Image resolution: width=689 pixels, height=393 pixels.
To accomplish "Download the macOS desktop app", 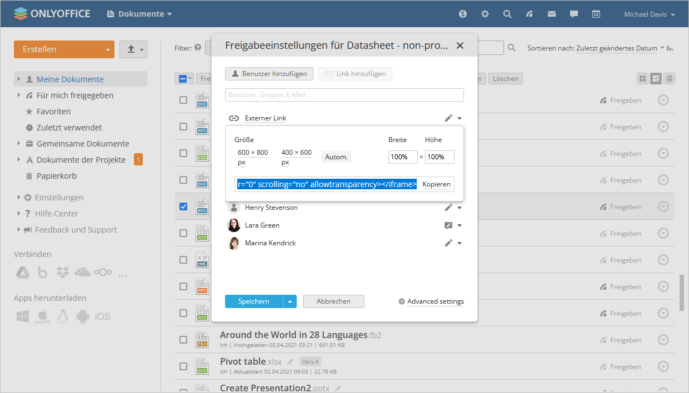I will click(43, 316).
